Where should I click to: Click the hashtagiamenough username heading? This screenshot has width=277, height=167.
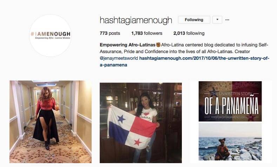click(x=136, y=20)
